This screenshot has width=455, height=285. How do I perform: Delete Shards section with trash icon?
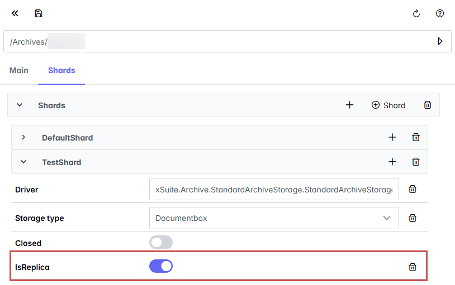point(428,105)
